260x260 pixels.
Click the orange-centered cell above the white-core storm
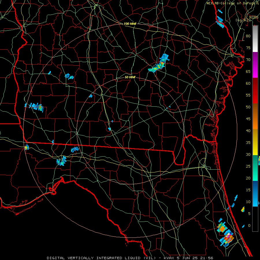[222, 228]
